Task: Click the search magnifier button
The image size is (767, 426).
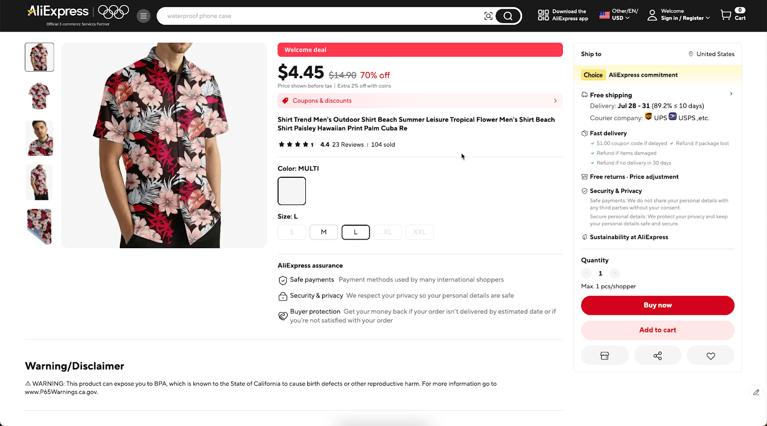Action: pyautogui.click(x=508, y=16)
